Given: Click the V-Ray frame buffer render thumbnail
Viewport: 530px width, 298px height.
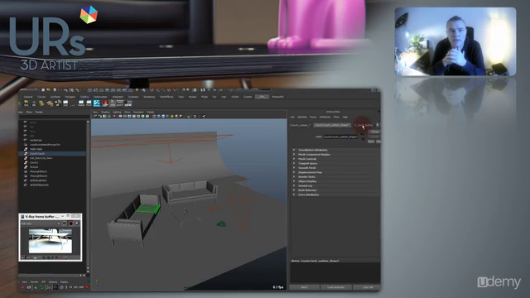Looking at the screenshot, I should (51, 241).
